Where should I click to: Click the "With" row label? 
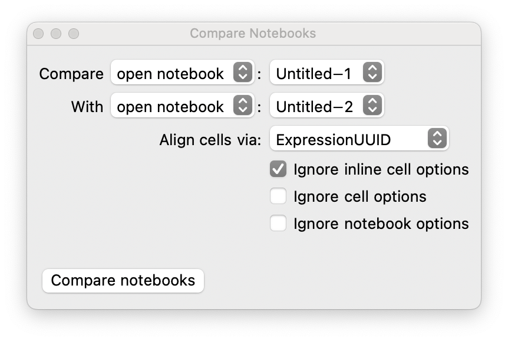(87, 107)
